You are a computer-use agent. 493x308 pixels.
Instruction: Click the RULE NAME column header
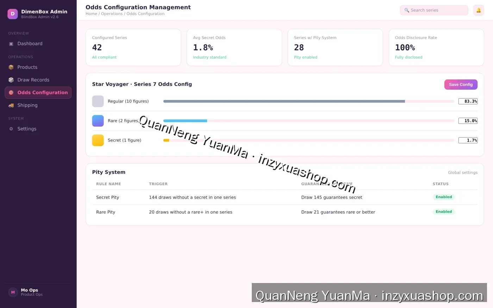tap(108, 184)
